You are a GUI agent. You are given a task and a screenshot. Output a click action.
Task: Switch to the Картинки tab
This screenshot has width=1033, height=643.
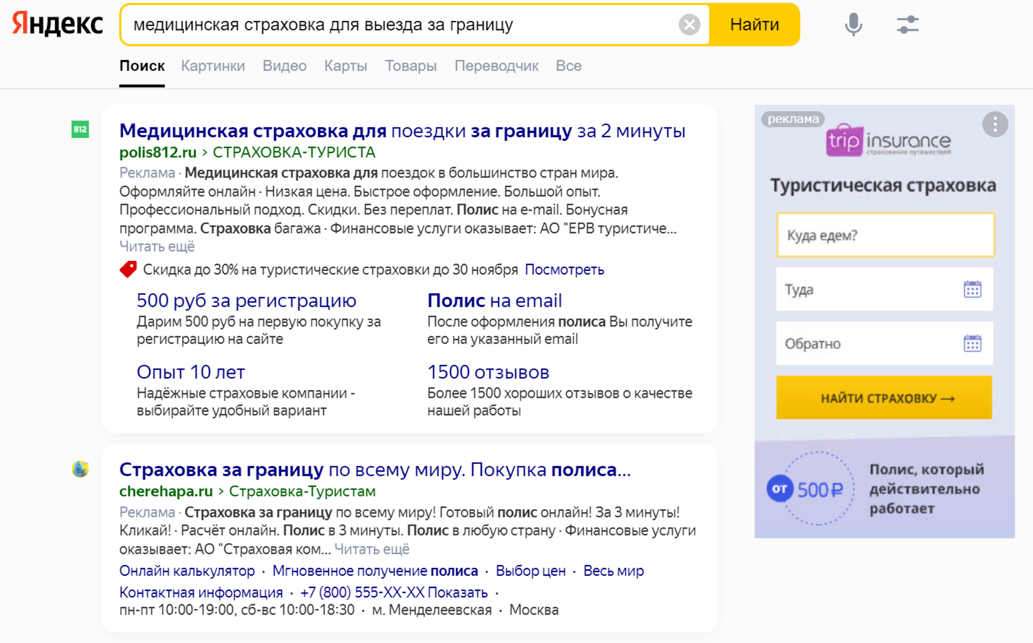click(213, 66)
